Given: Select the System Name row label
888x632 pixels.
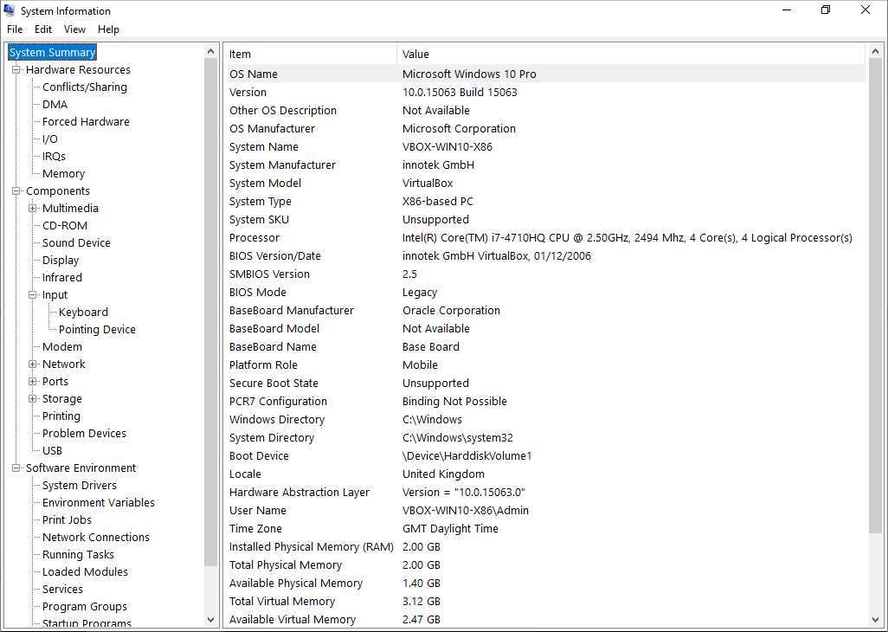Looking at the screenshot, I should point(263,146).
